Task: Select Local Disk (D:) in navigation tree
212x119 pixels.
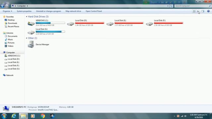Action: (x=14, y=59)
